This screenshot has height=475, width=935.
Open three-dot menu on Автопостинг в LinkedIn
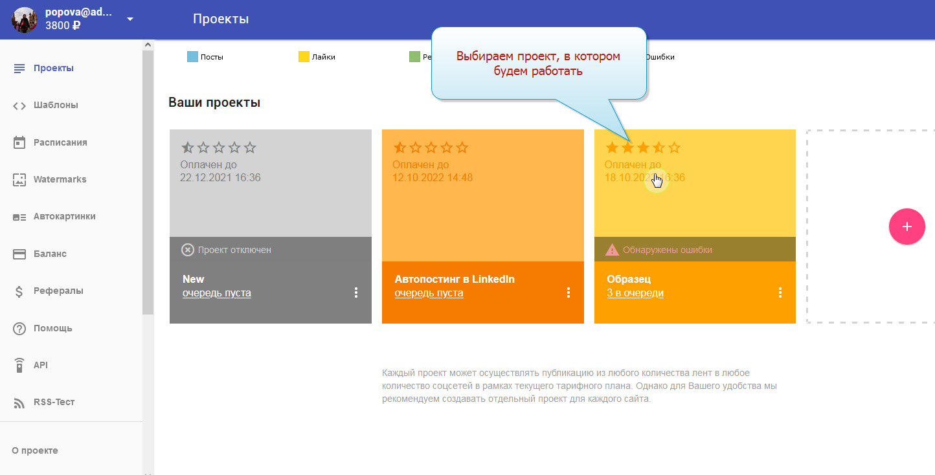pos(569,293)
